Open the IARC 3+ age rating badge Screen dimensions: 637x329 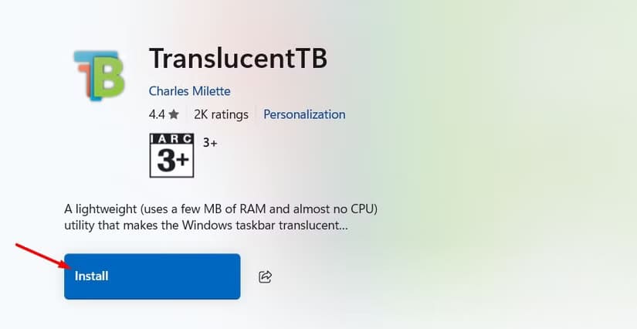tap(171, 155)
